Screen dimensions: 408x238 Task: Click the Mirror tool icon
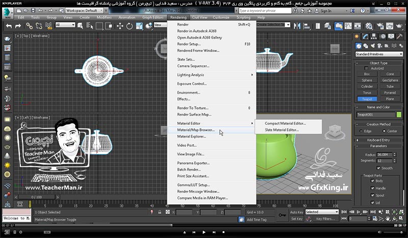pos(297,26)
